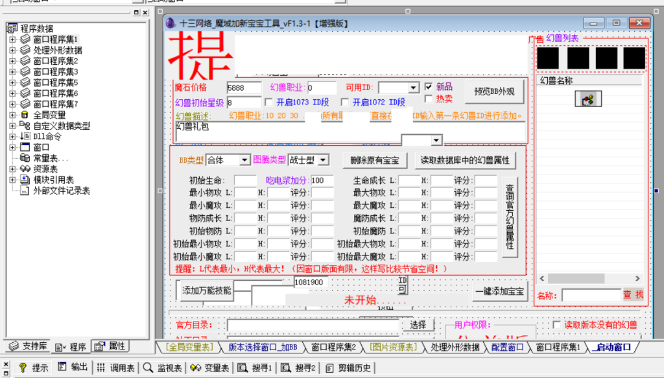Click the 删除原有宝宝 button

pyautogui.click(x=375, y=160)
